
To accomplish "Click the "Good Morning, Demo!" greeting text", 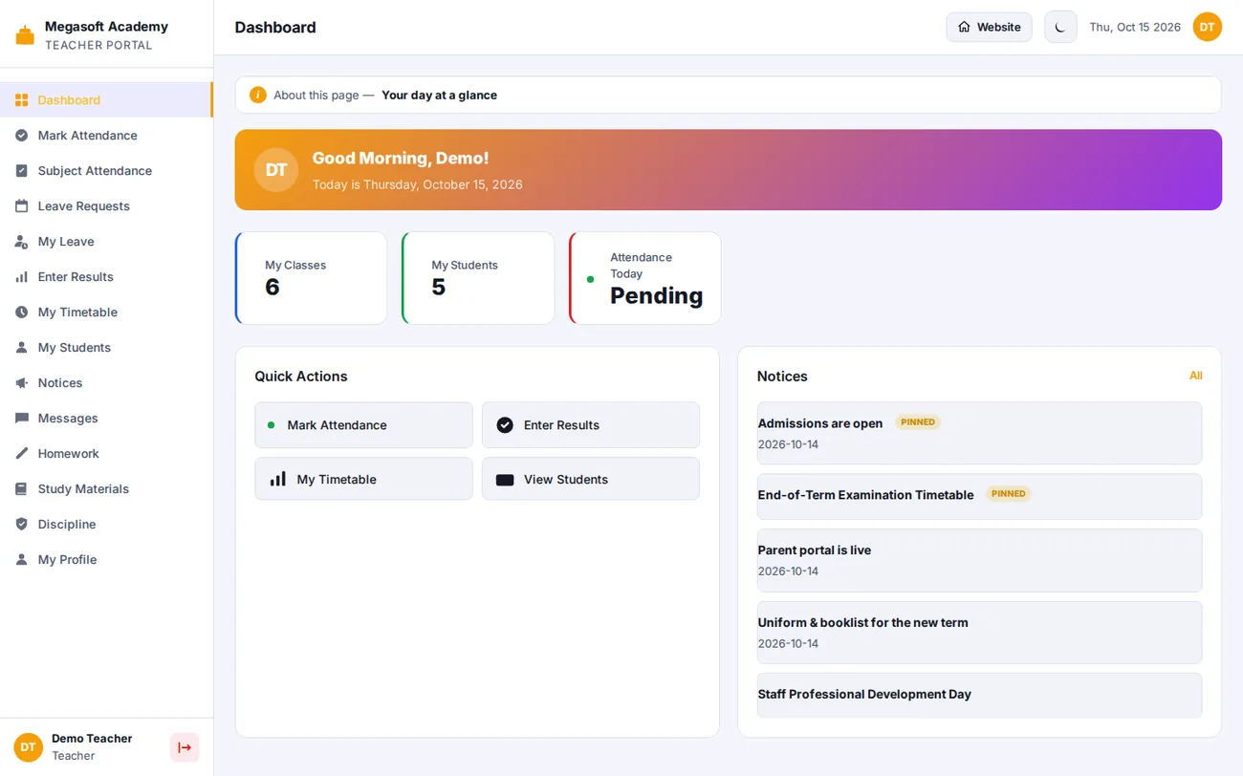I will (x=401, y=159).
